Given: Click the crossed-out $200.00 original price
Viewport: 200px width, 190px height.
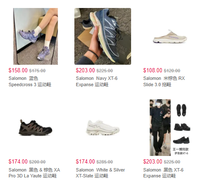Looking at the screenshot, I should 37,162.
